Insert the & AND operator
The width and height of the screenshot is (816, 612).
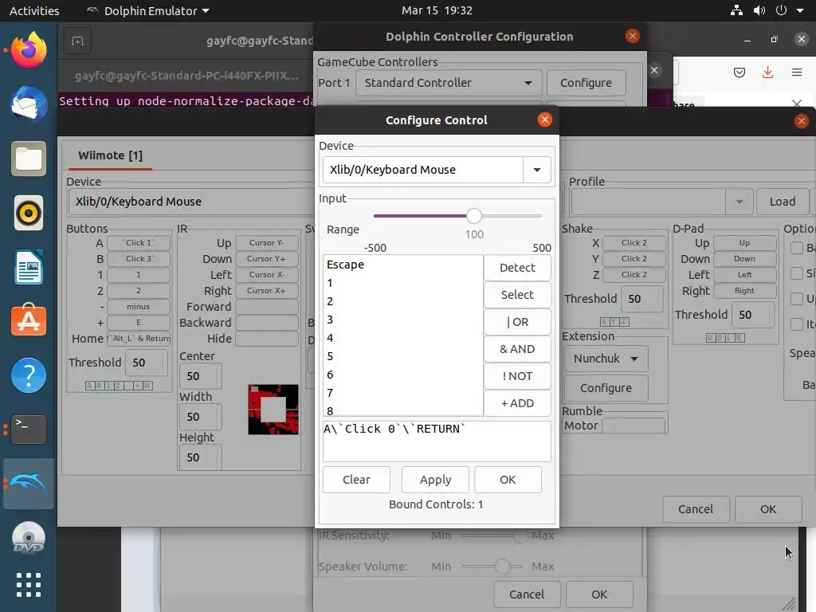[517, 349]
